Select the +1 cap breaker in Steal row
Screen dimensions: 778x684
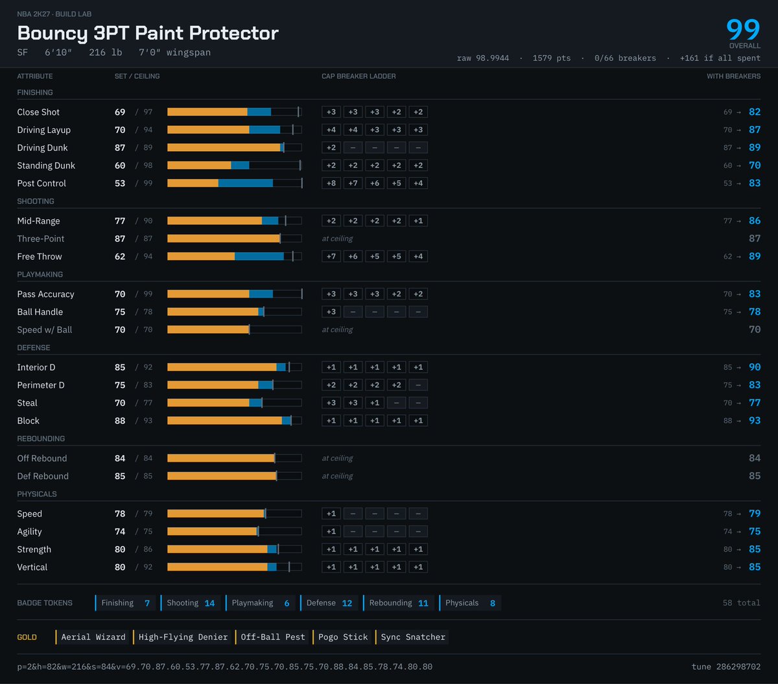point(375,403)
